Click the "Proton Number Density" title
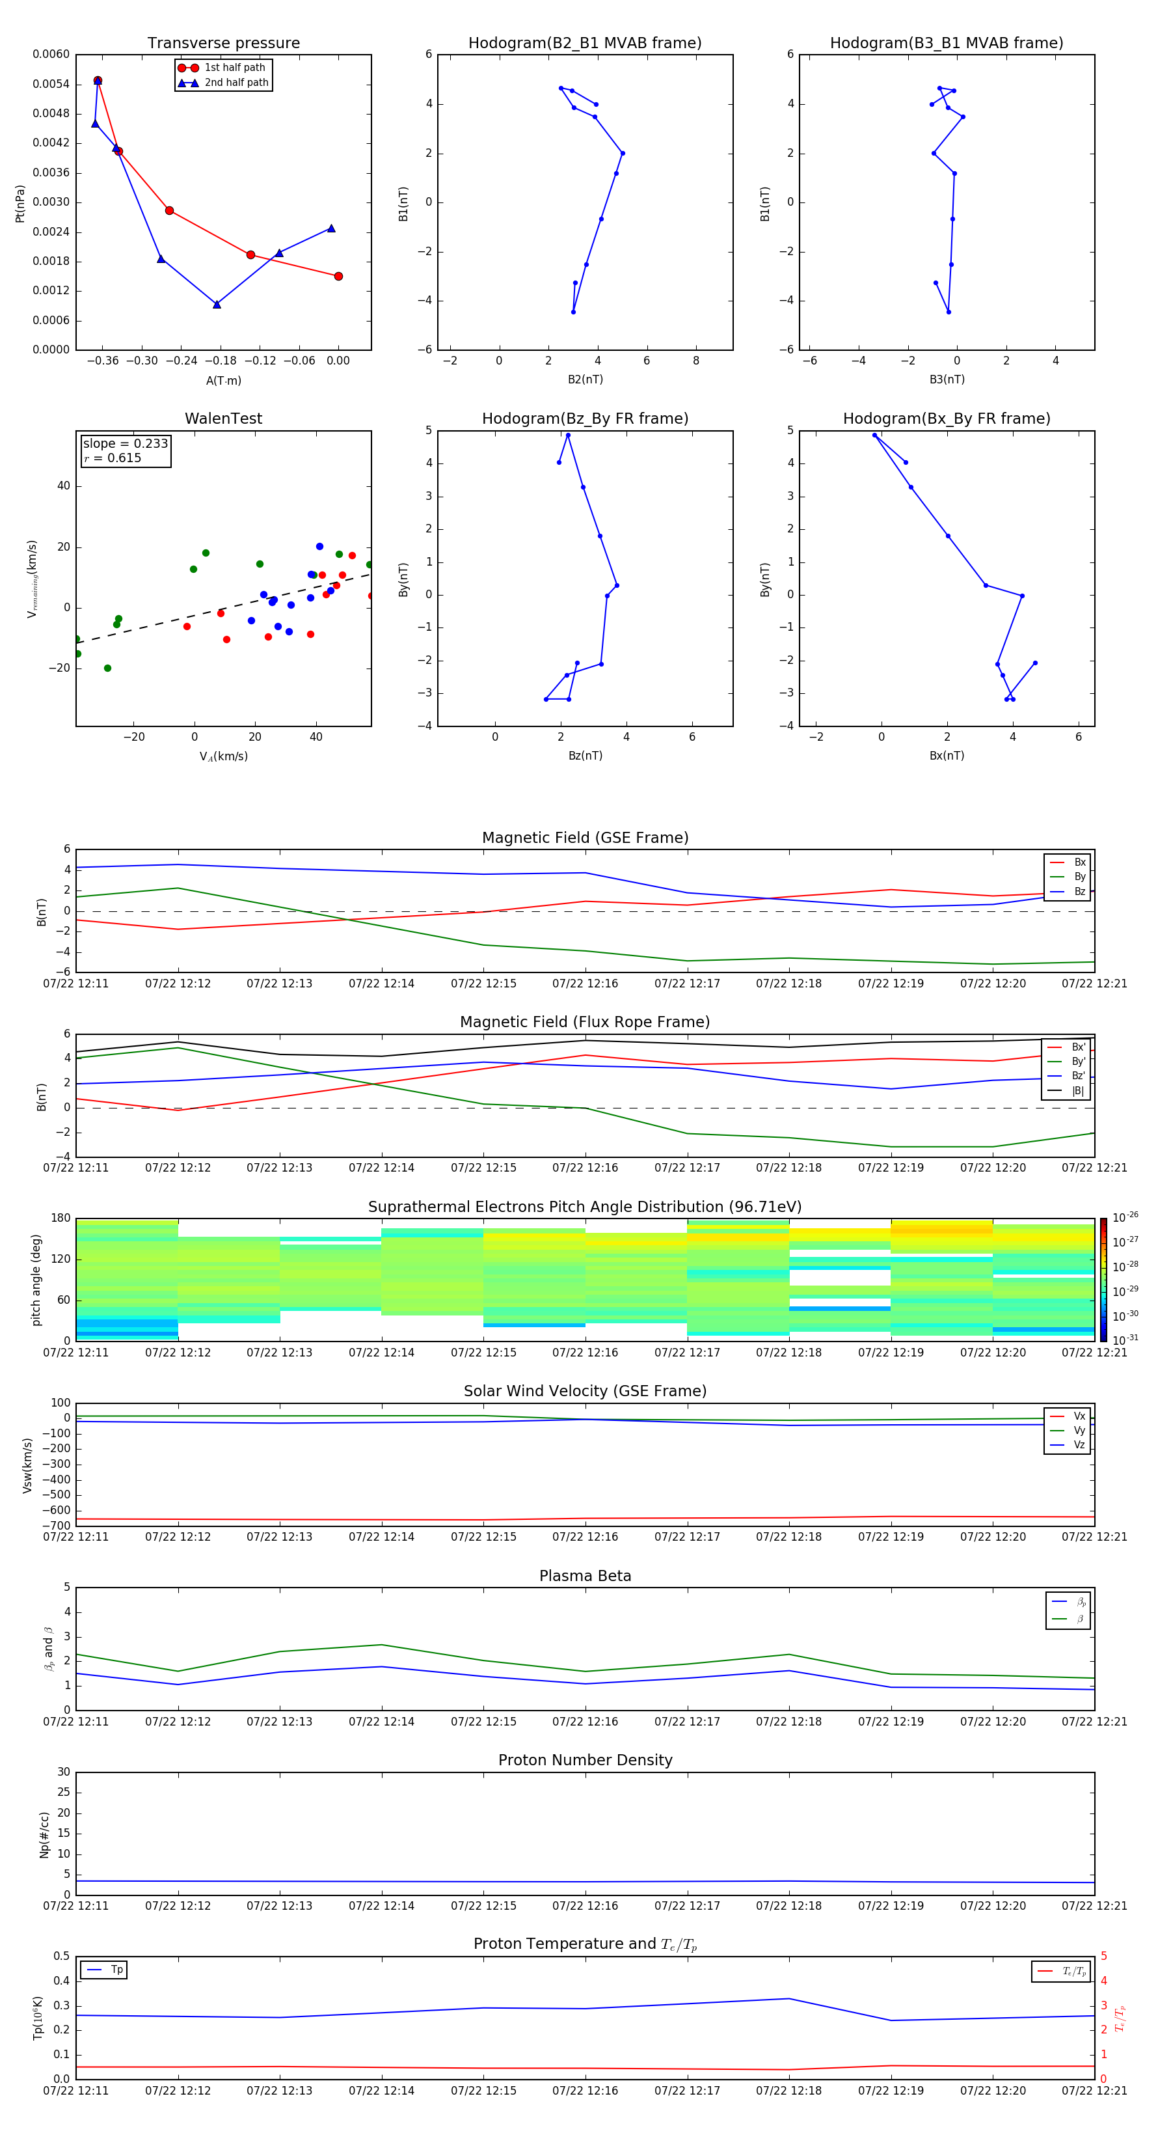The image size is (1171, 2148). (x=585, y=1760)
